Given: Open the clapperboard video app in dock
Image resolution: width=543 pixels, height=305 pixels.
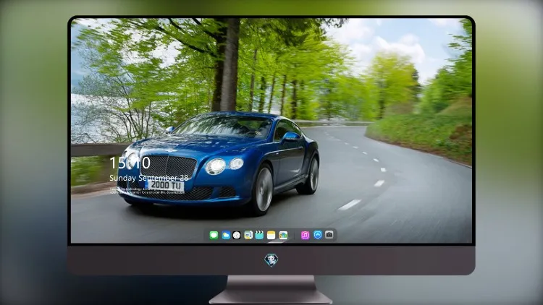Looking at the screenshot, I should tap(259, 235).
